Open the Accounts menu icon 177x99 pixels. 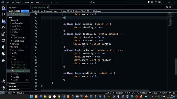coord(3,81)
